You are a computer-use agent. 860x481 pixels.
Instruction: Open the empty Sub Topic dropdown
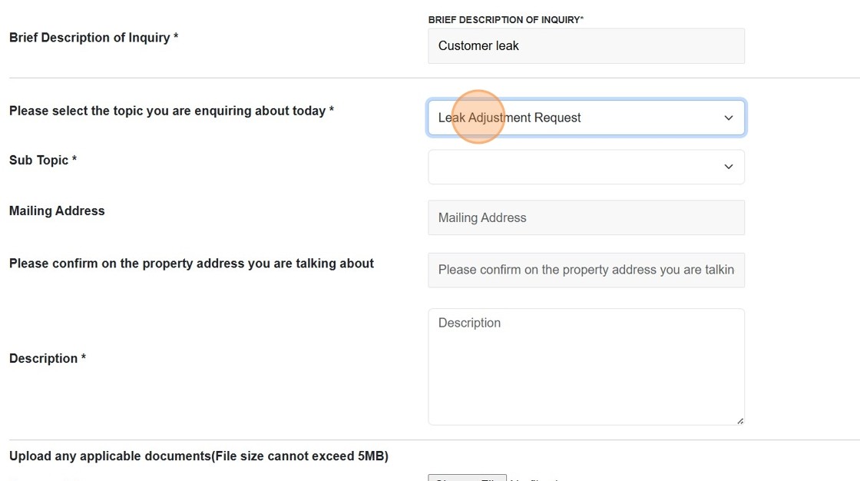click(586, 166)
